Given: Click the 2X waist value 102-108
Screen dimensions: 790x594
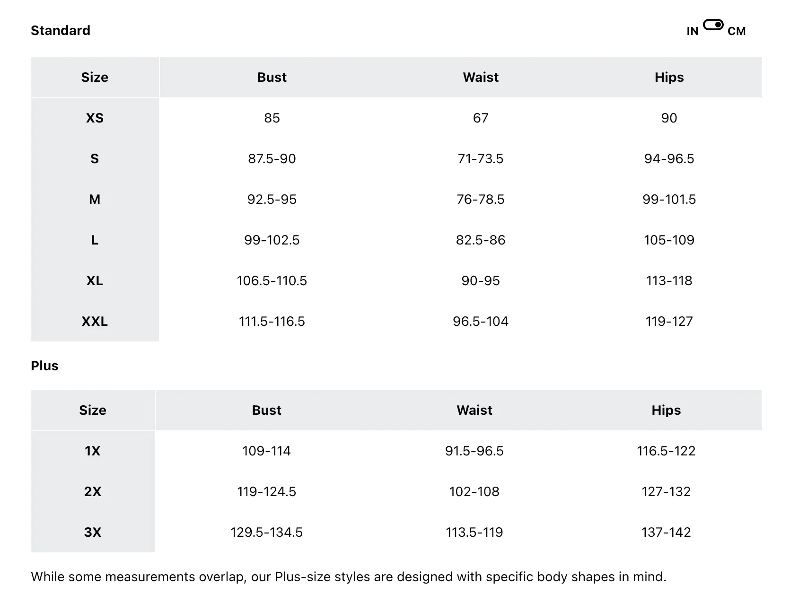Looking at the screenshot, I should coord(474,491).
